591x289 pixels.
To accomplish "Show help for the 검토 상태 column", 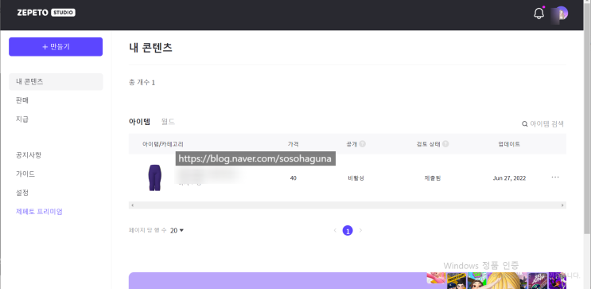I will click(445, 144).
